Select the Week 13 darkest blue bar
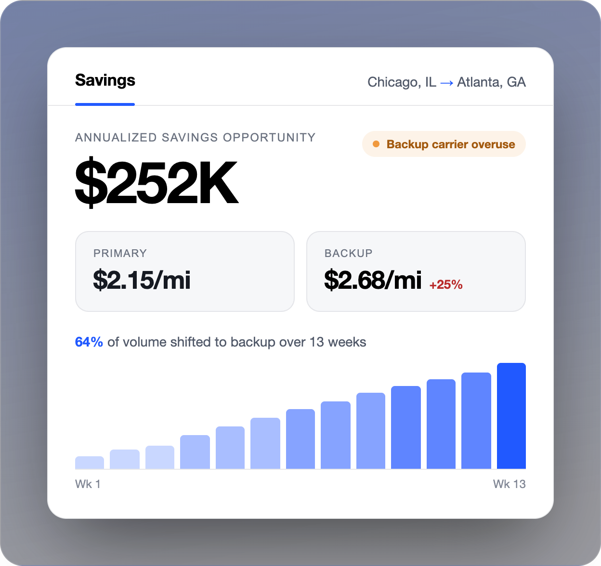This screenshot has height=566, width=601. pyautogui.click(x=511, y=416)
